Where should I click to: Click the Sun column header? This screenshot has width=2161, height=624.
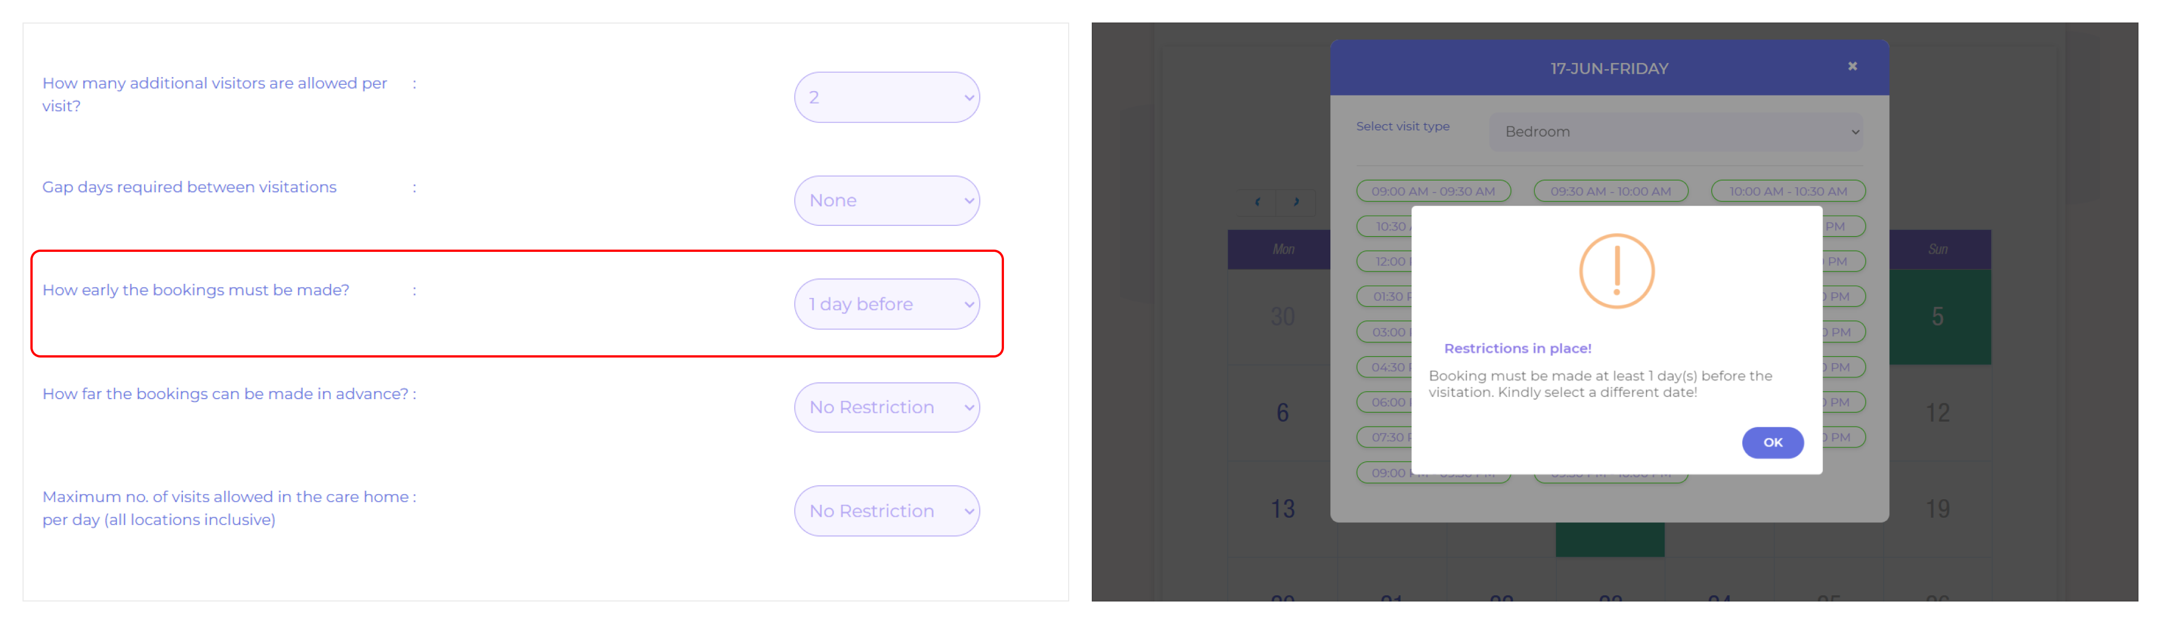pyautogui.click(x=1937, y=249)
